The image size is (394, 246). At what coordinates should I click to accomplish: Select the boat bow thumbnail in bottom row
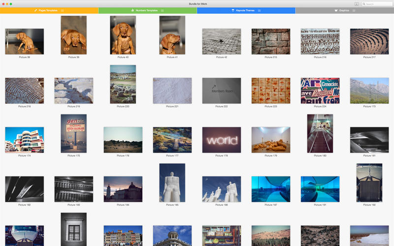click(24, 236)
